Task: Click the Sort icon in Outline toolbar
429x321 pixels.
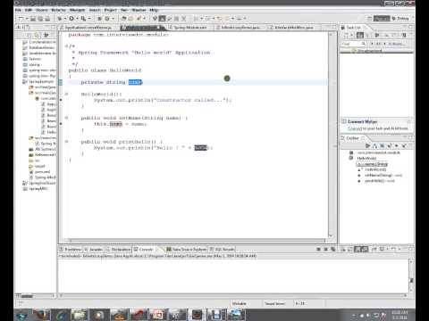Action: [374, 145]
